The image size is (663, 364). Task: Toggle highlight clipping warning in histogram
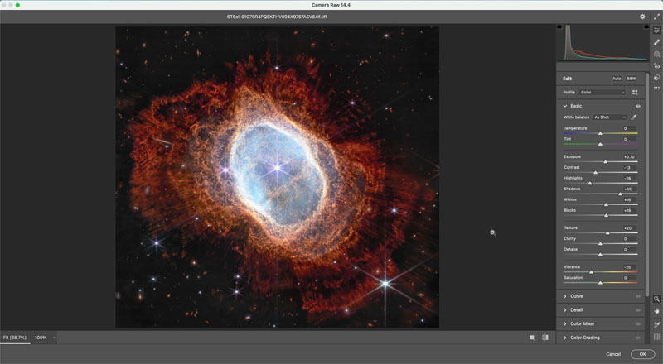(x=646, y=26)
